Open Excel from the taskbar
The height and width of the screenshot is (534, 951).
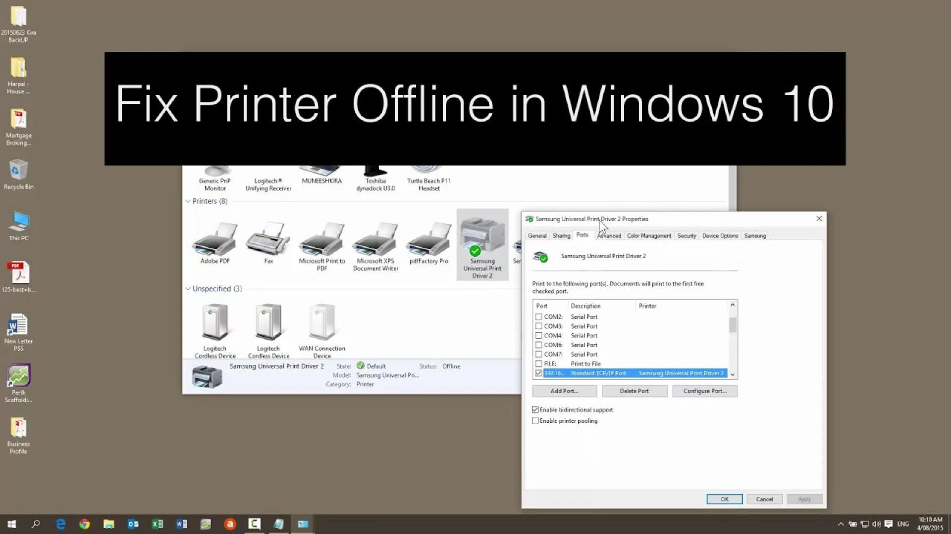pyautogui.click(x=158, y=524)
